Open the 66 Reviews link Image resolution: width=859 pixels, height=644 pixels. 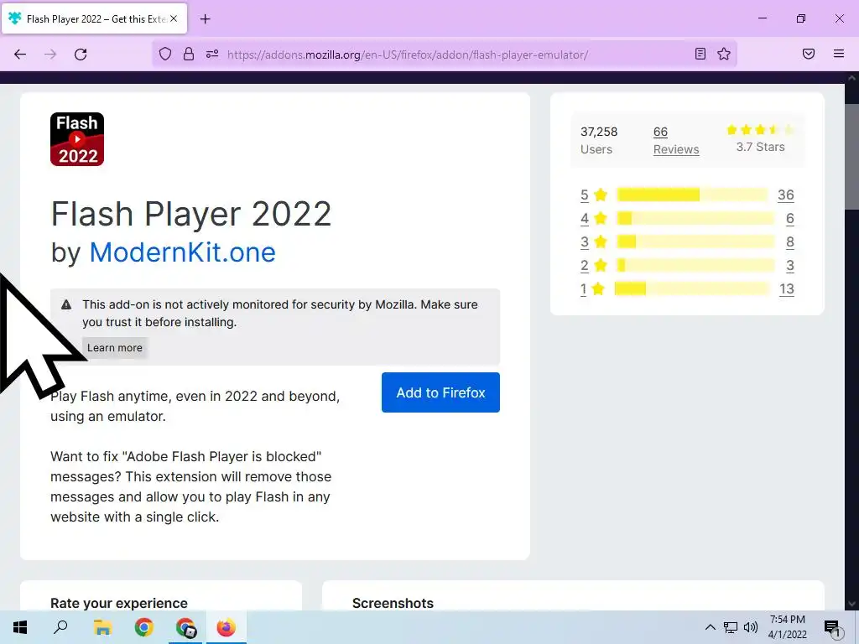(676, 140)
